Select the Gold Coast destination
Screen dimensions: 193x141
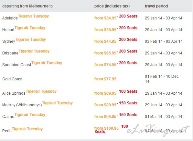coord(12,79)
